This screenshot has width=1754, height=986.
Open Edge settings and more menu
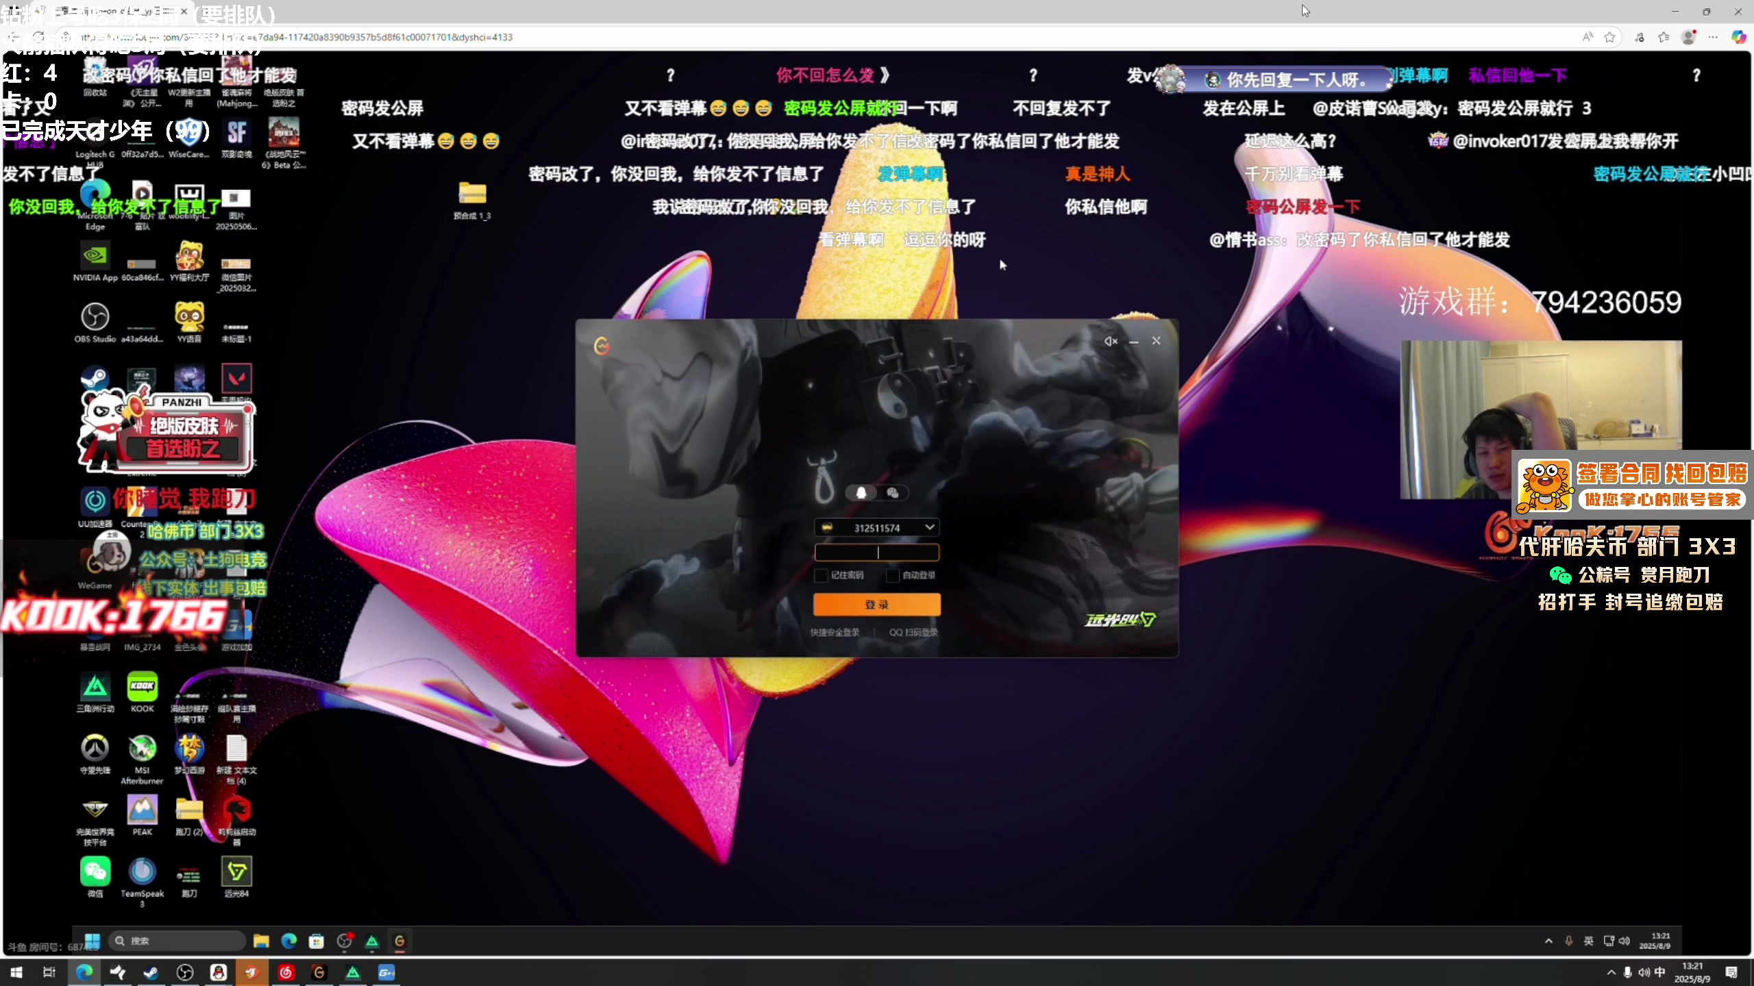1713,37
